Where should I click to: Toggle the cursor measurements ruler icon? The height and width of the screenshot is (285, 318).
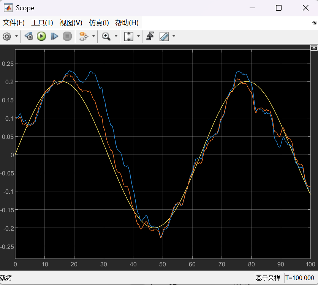[164, 37]
